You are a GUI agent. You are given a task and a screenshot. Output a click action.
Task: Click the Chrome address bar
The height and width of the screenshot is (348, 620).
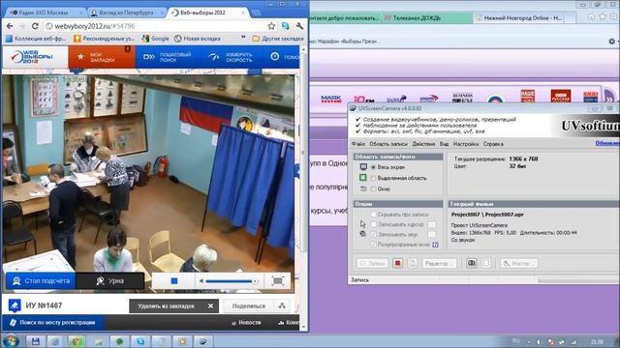pyautogui.click(x=158, y=26)
